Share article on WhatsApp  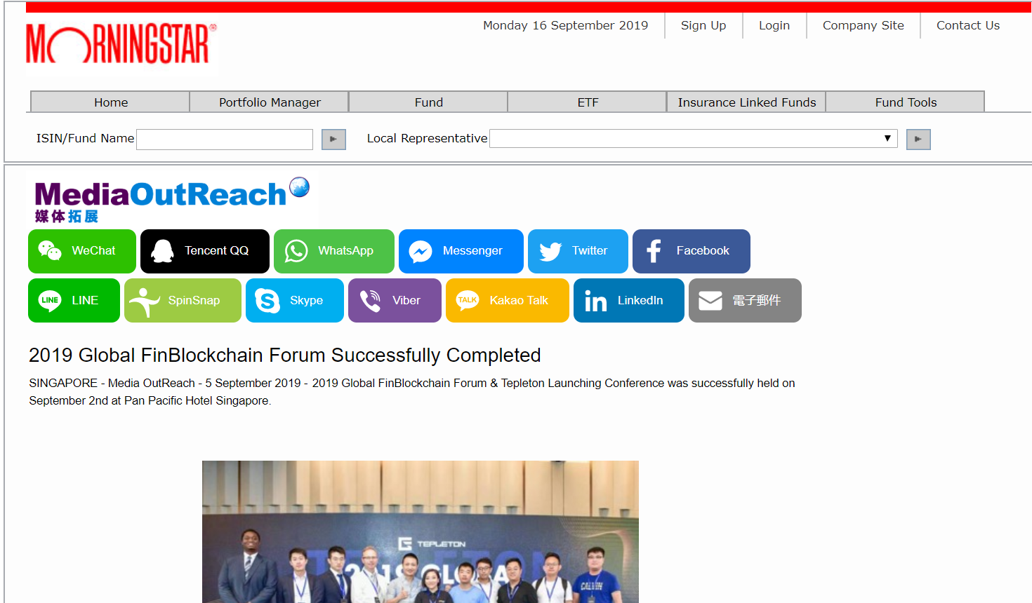333,251
